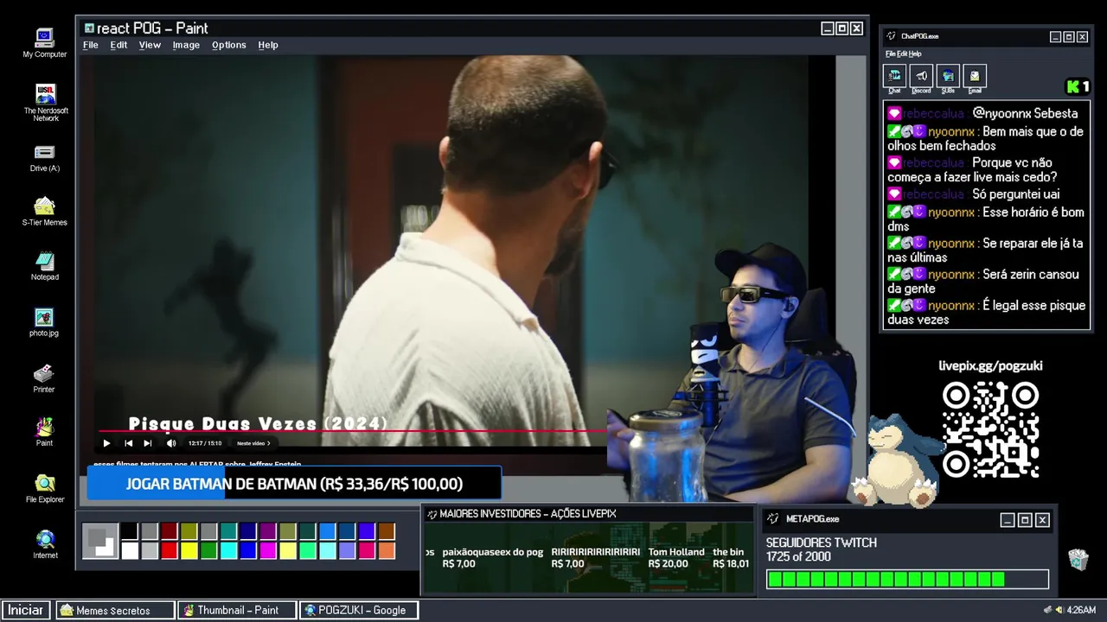This screenshot has width=1107, height=622.
Task: Click the livepix.gg/pogzuki link text
Action: click(990, 365)
